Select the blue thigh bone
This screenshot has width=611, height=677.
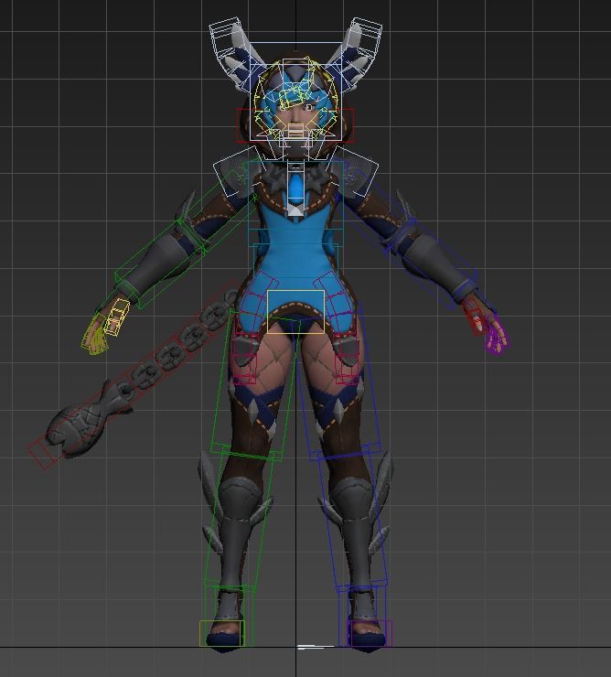click(x=340, y=403)
